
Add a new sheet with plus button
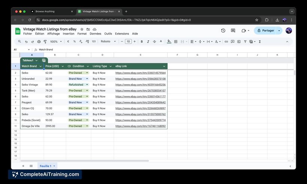(23, 166)
